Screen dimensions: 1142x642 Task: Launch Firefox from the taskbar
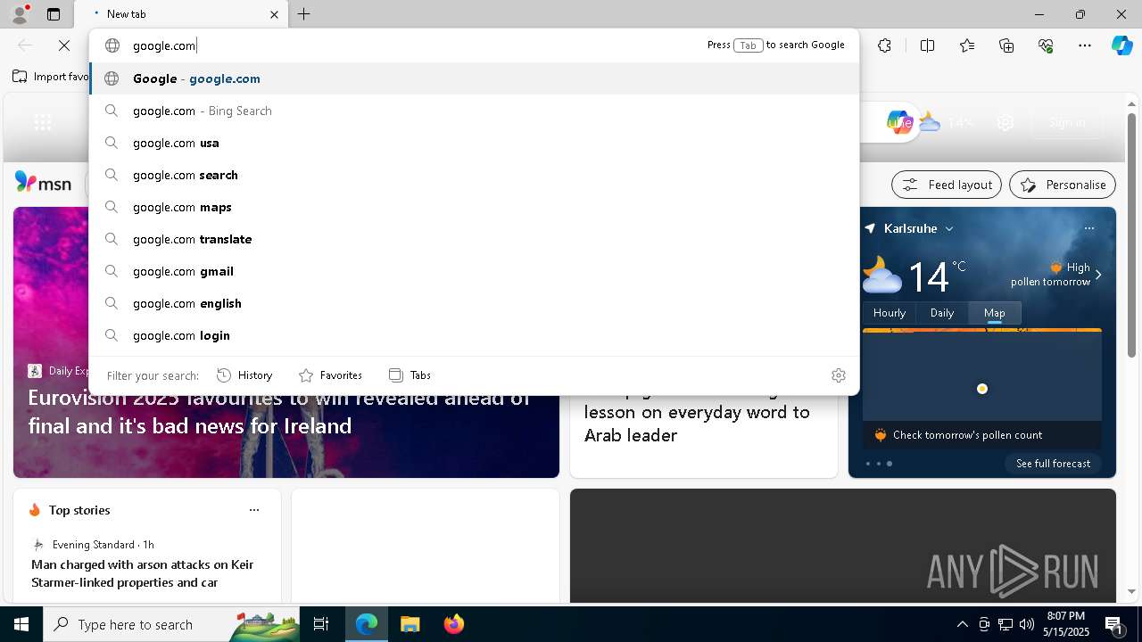point(453,624)
